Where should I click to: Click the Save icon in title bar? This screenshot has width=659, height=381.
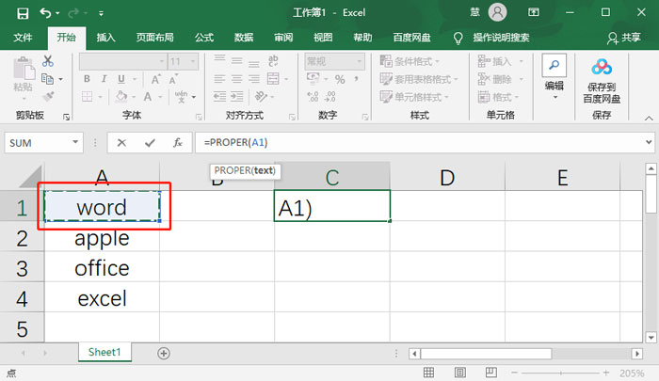pyautogui.click(x=22, y=12)
